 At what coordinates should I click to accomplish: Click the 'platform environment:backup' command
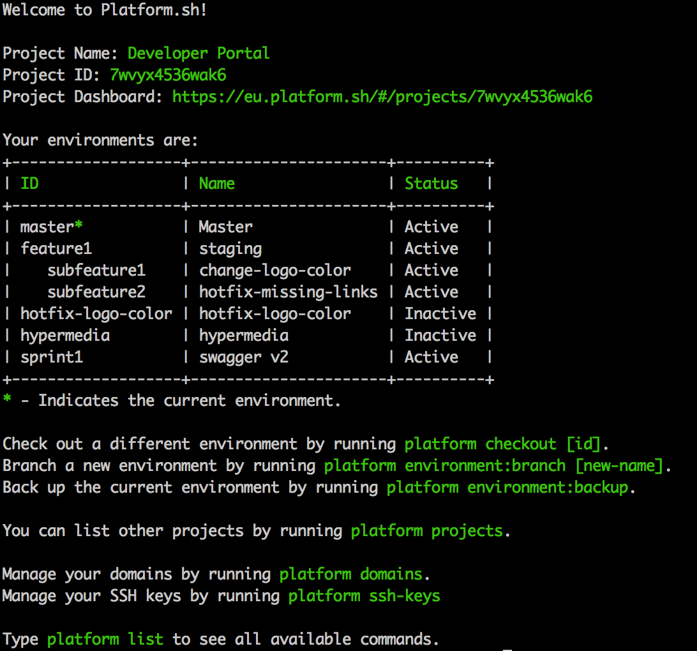tap(507, 488)
